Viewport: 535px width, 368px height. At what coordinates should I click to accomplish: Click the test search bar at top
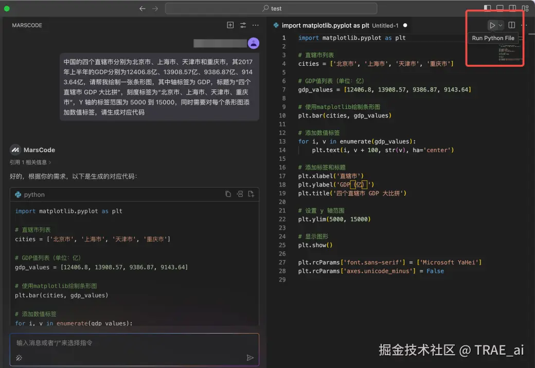coord(272,8)
